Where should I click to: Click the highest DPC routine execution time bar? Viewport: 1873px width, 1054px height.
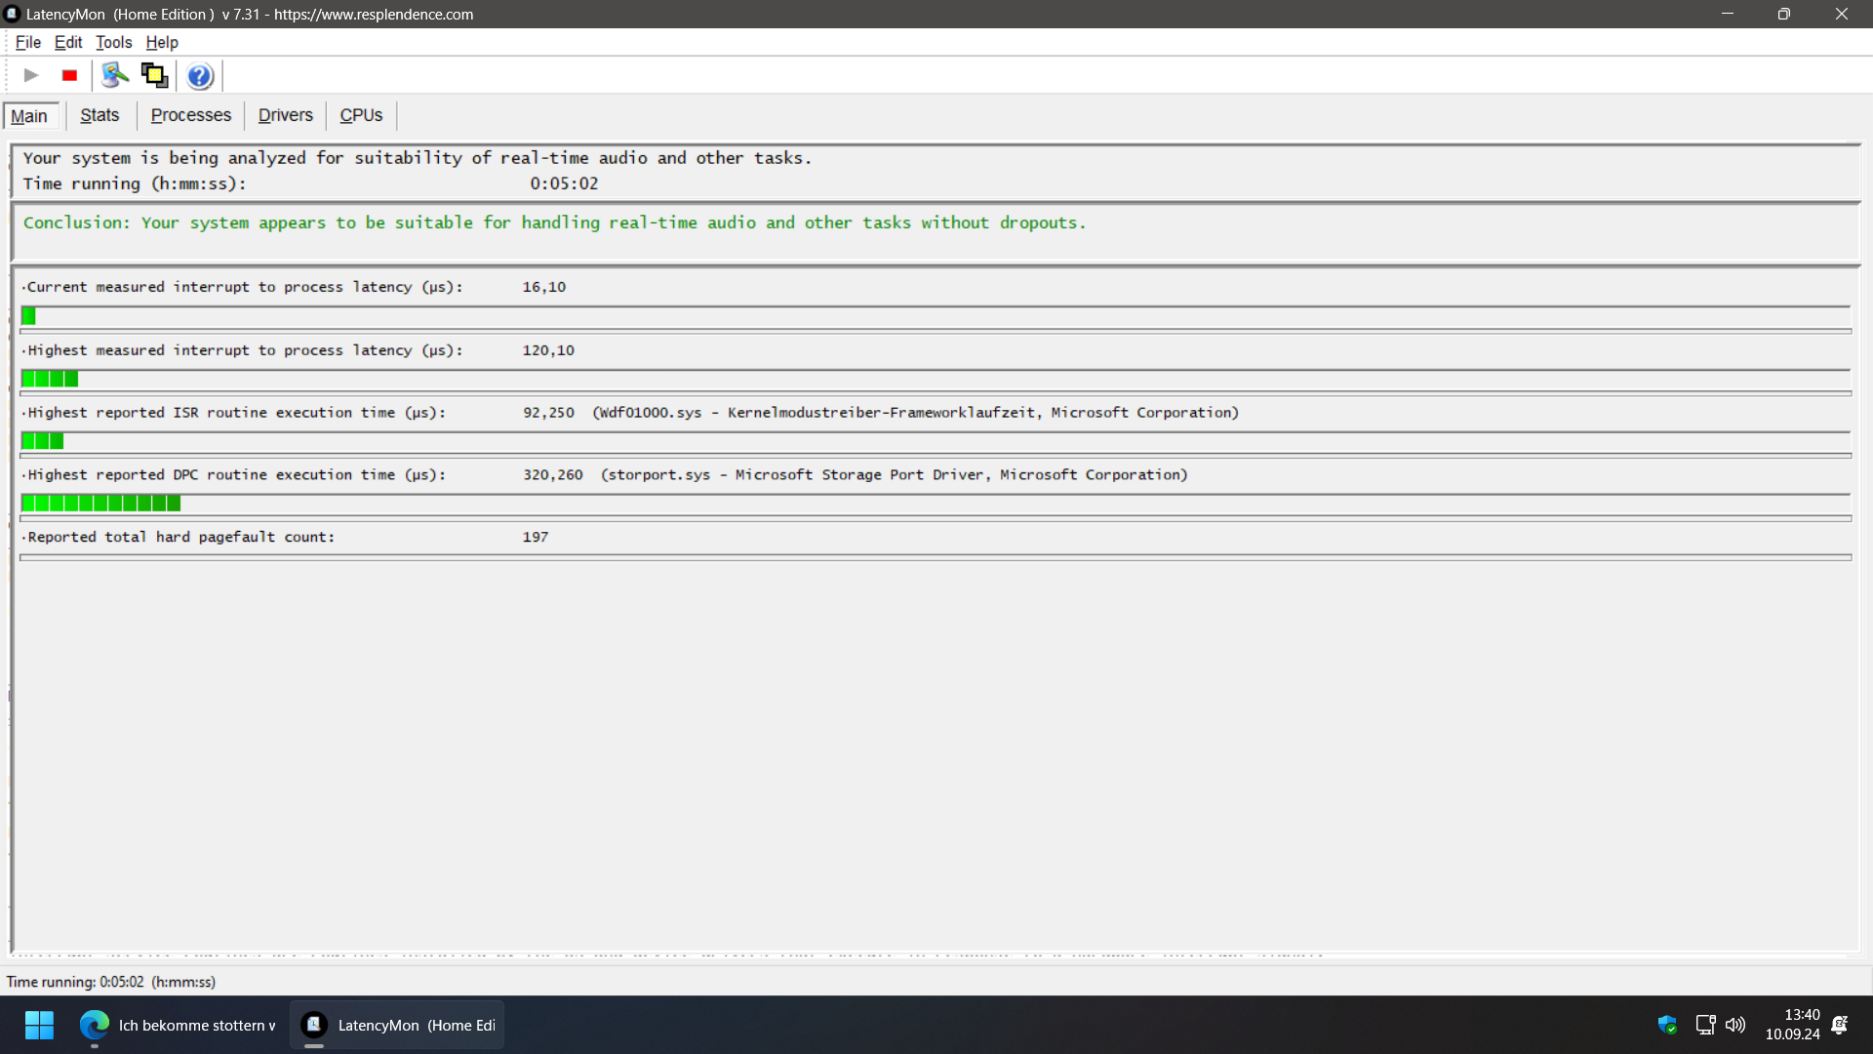point(101,504)
